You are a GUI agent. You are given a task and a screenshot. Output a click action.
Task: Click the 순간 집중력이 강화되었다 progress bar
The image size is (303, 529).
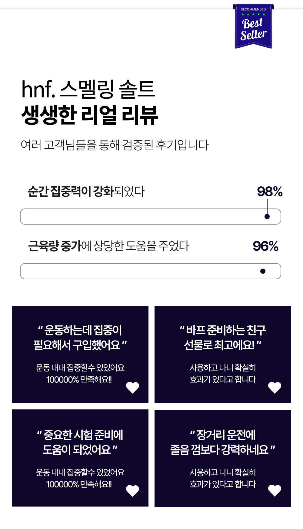(x=151, y=216)
